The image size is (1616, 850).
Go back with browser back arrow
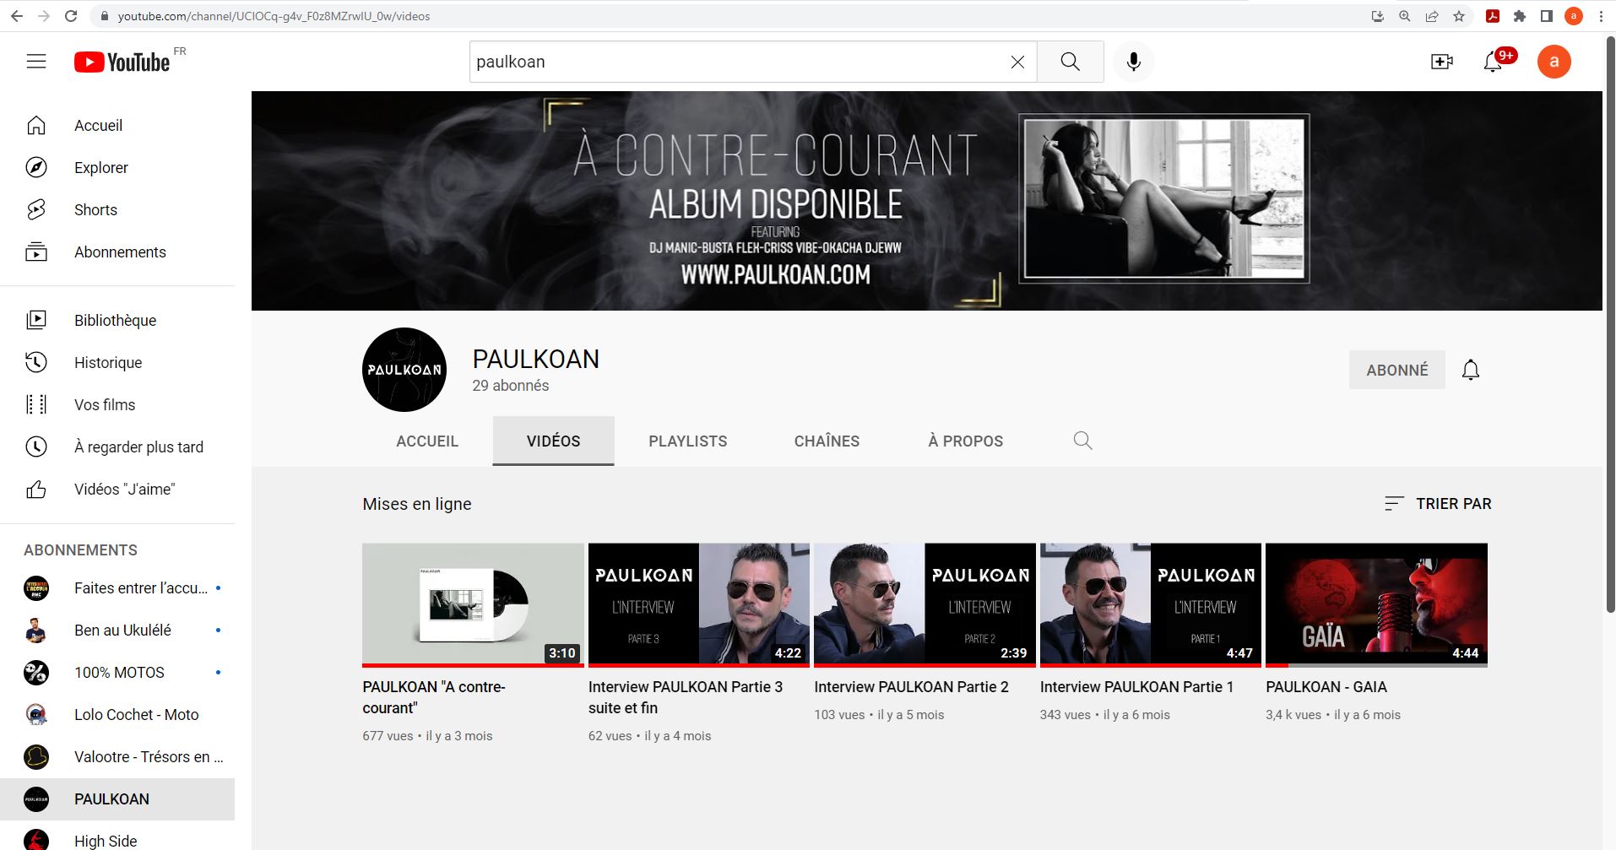(17, 16)
